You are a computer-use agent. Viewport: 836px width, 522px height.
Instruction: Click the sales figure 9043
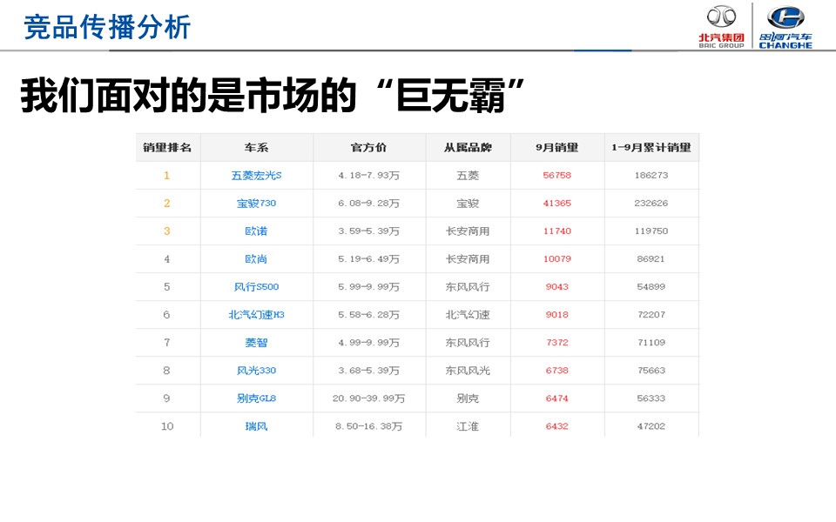point(557,286)
